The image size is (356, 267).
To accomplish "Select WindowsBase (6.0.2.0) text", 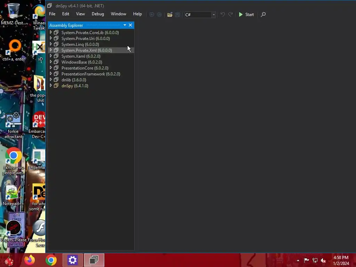I will (x=82, y=62).
